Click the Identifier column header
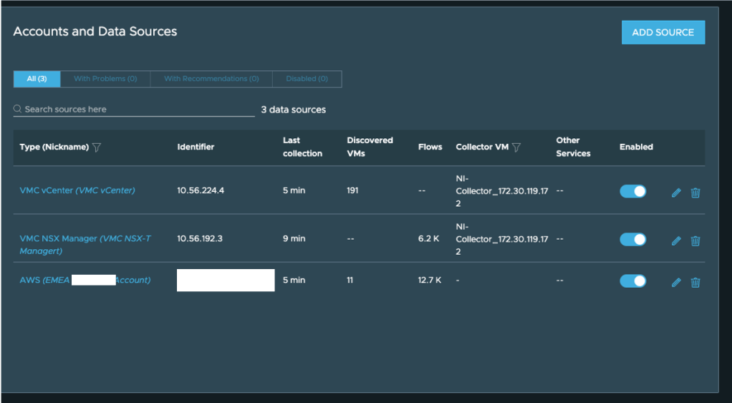Screen dimensions: 732x403 [x=196, y=147]
